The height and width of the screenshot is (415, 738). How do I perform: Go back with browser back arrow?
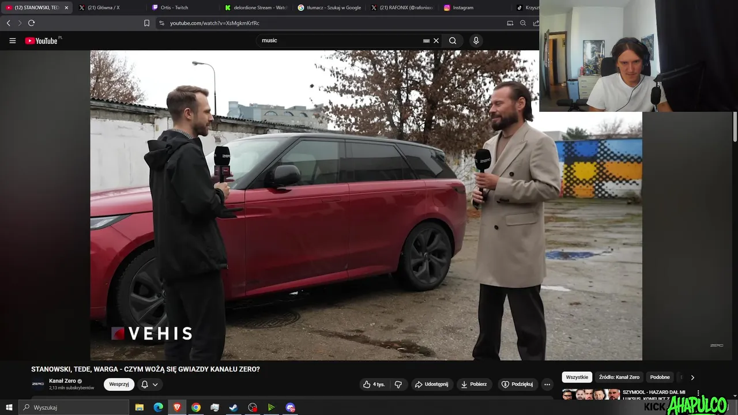(9, 23)
